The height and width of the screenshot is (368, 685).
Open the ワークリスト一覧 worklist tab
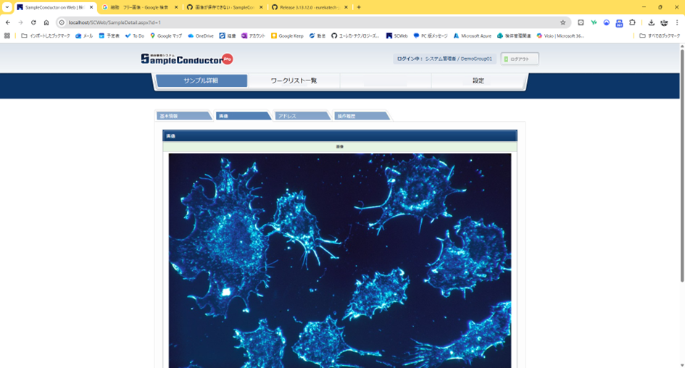pyautogui.click(x=294, y=80)
